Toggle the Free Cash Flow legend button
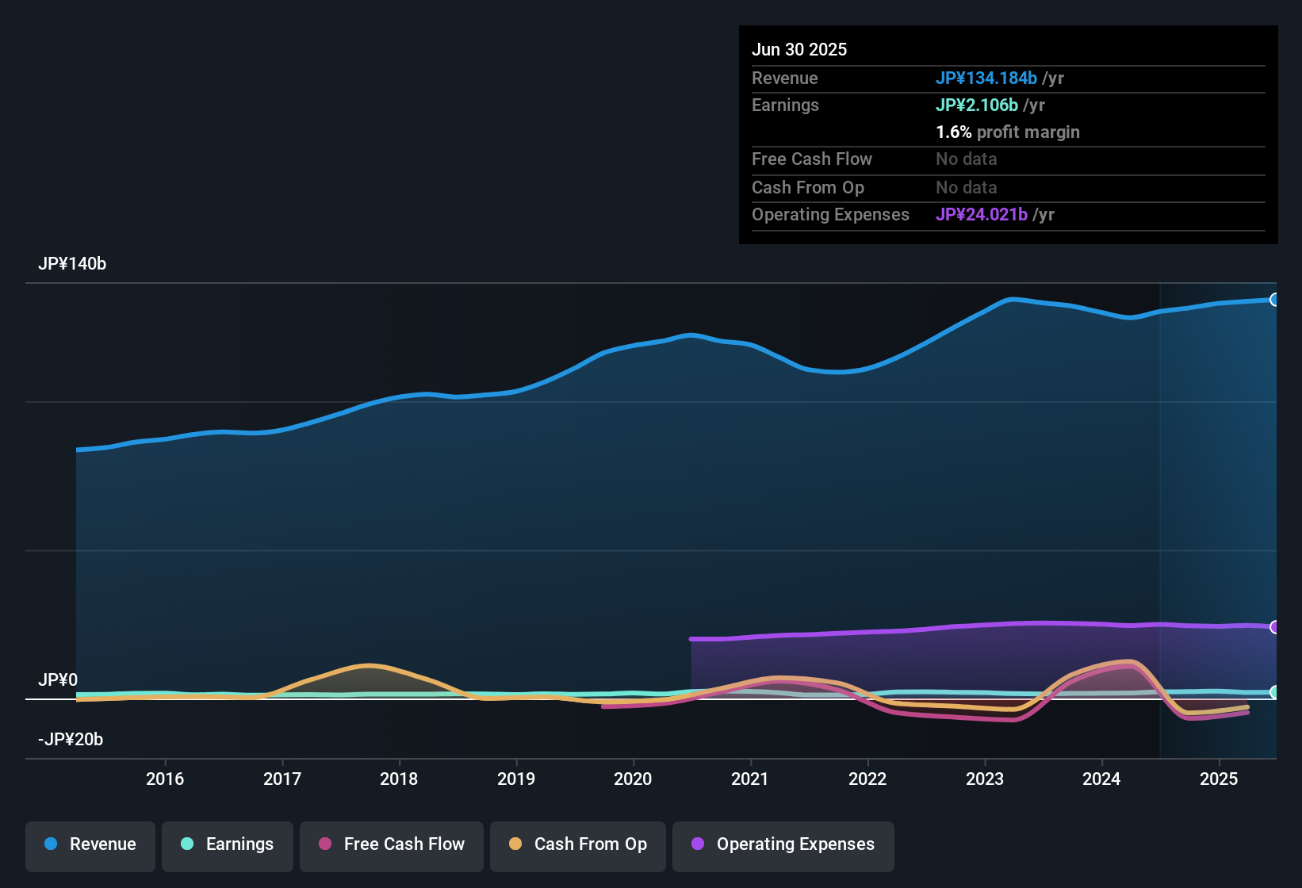1302x888 pixels. pyautogui.click(x=392, y=847)
